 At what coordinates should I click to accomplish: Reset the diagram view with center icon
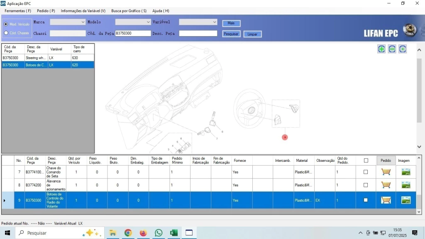click(x=402, y=49)
